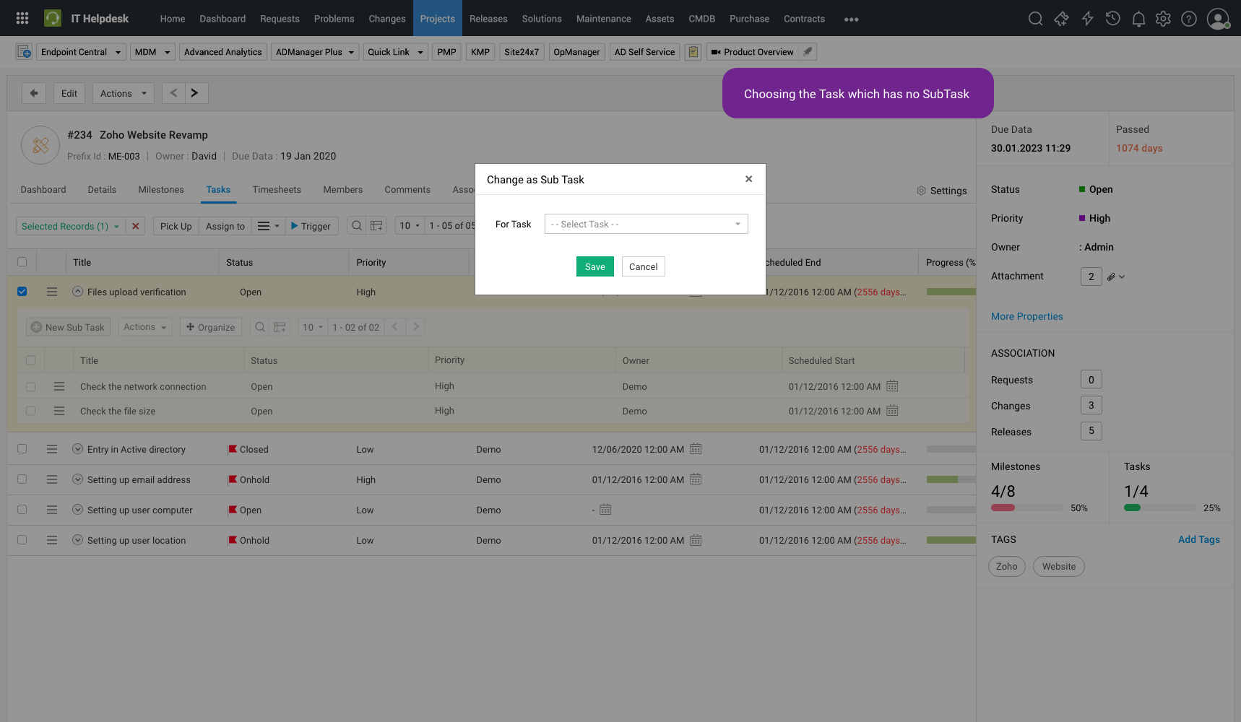Image resolution: width=1241 pixels, height=722 pixels.
Task: Open calendar icon for Entry in Active directory
Action: tap(696, 448)
